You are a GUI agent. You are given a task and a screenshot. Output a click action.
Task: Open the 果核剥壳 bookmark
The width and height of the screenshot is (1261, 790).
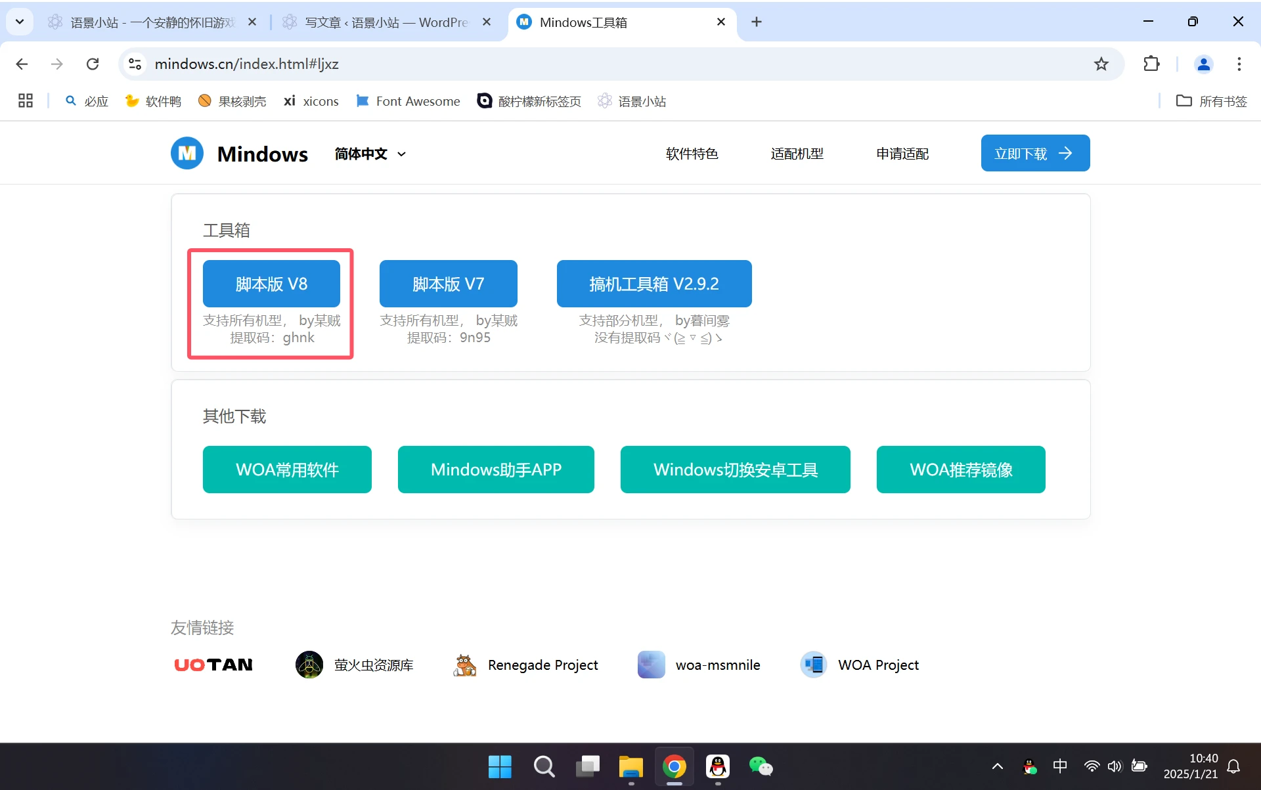[x=231, y=101]
